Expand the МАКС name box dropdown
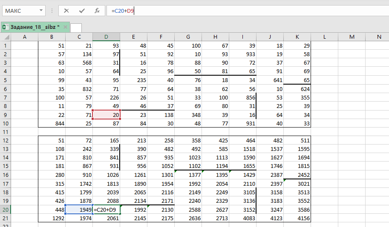This screenshot has width=389, height=227. (x=41, y=11)
